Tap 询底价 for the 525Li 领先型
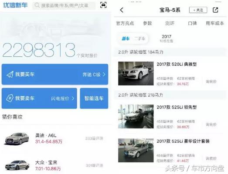 pyautogui.click(x=211, y=124)
